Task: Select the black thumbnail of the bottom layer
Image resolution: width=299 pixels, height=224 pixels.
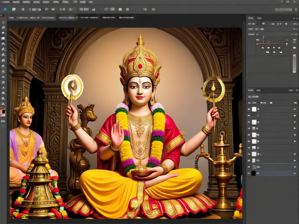Action: coord(254,173)
